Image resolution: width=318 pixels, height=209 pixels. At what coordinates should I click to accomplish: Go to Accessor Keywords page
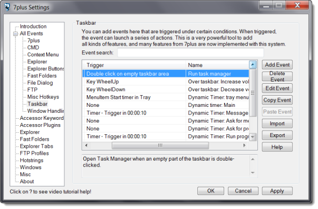42,118
